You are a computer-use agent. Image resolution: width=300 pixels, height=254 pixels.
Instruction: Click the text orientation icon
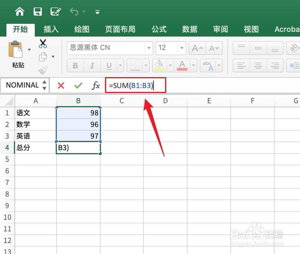294,48
